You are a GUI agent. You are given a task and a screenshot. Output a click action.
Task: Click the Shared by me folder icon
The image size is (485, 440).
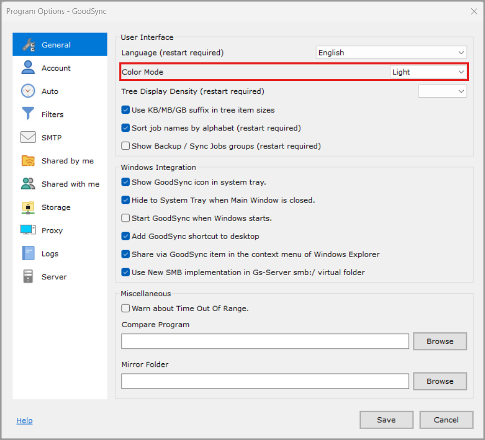point(28,161)
